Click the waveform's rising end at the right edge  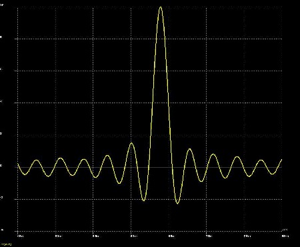(281, 160)
